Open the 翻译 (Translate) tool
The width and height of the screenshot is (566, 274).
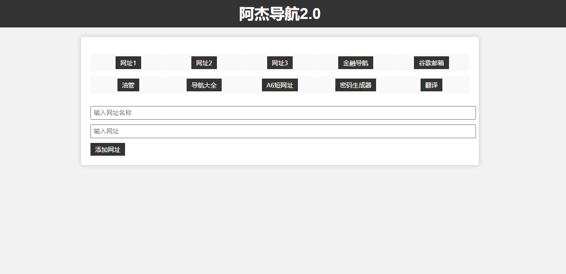(x=431, y=85)
